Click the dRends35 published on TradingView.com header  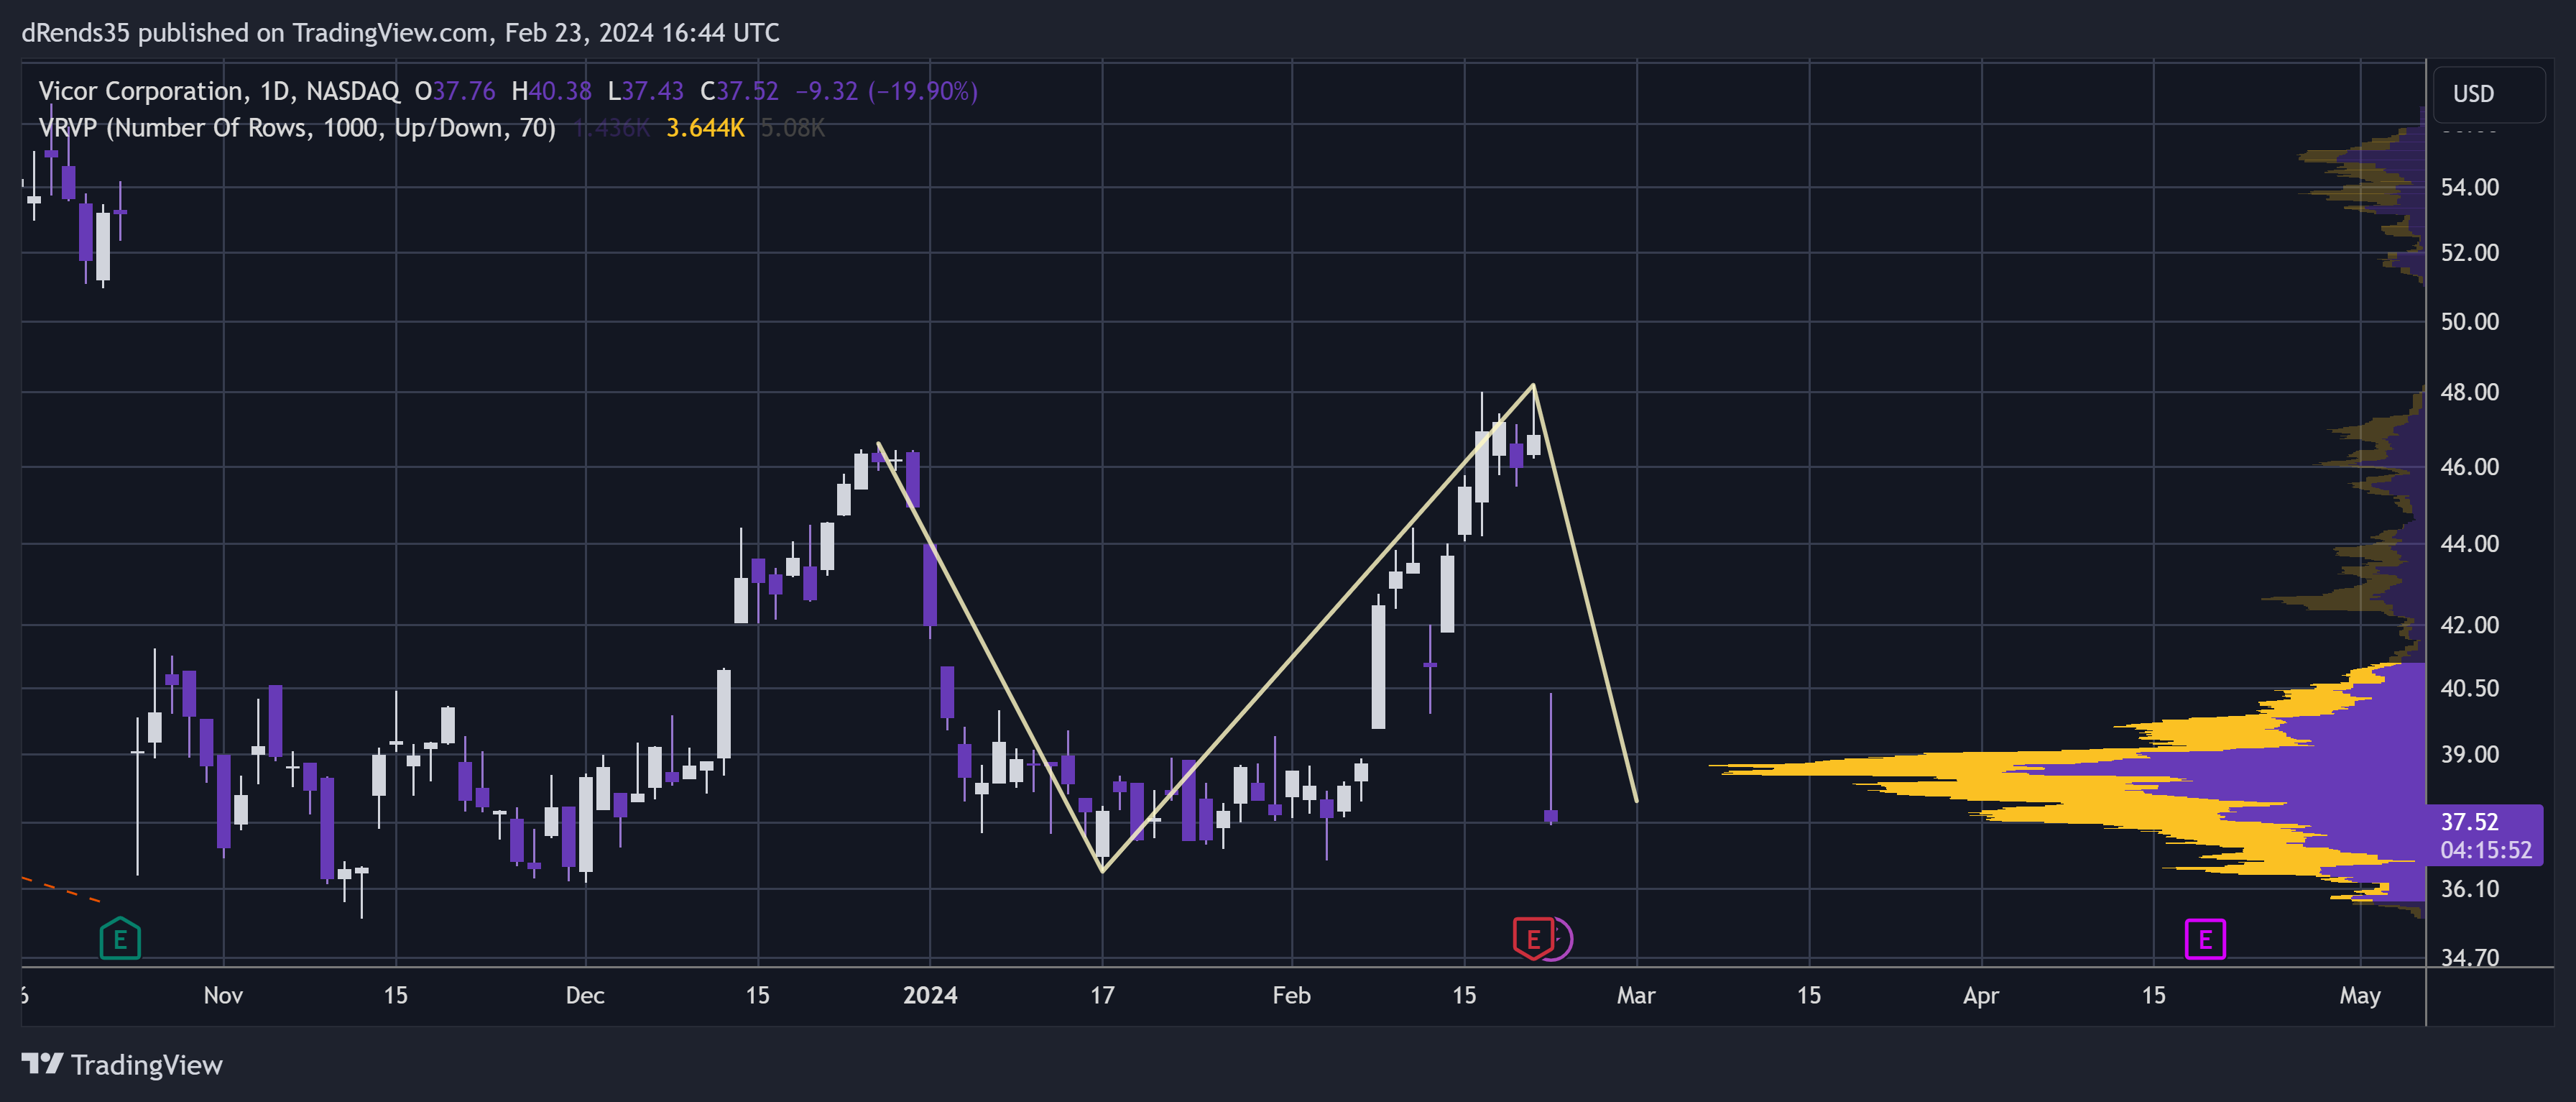tap(400, 33)
